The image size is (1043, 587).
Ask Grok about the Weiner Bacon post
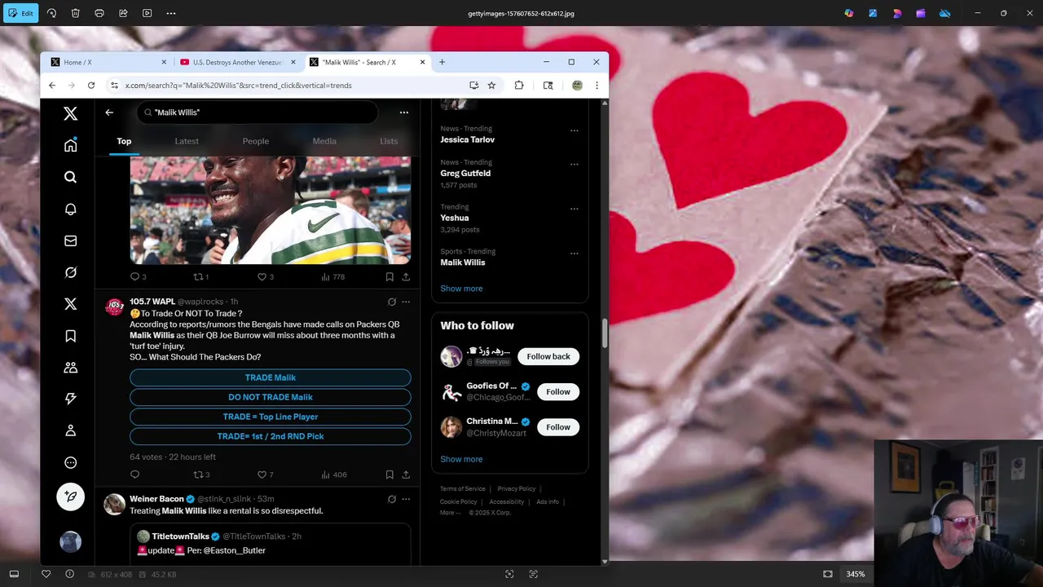pyautogui.click(x=392, y=499)
